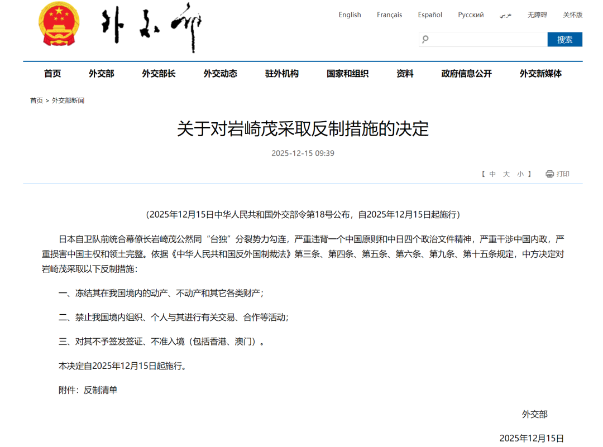Open the 外交部长 navigation item
Screen dimensions: 603x447
click(x=159, y=74)
